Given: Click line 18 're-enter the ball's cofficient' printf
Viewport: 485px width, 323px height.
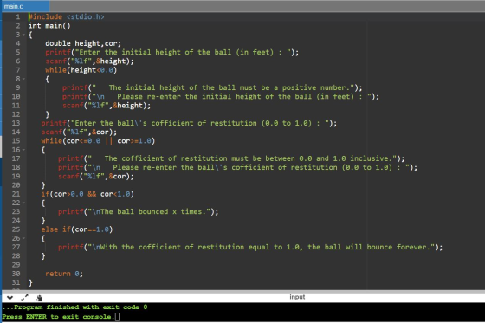Looking at the screenshot, I should 238,167.
